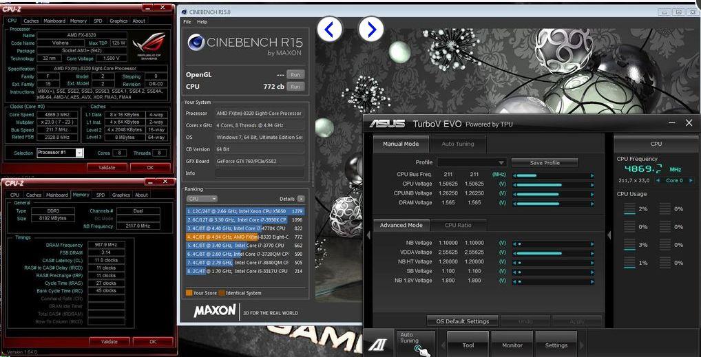Click Save Profile button in TurboV
Screen dimensions: 701x357
point(545,162)
